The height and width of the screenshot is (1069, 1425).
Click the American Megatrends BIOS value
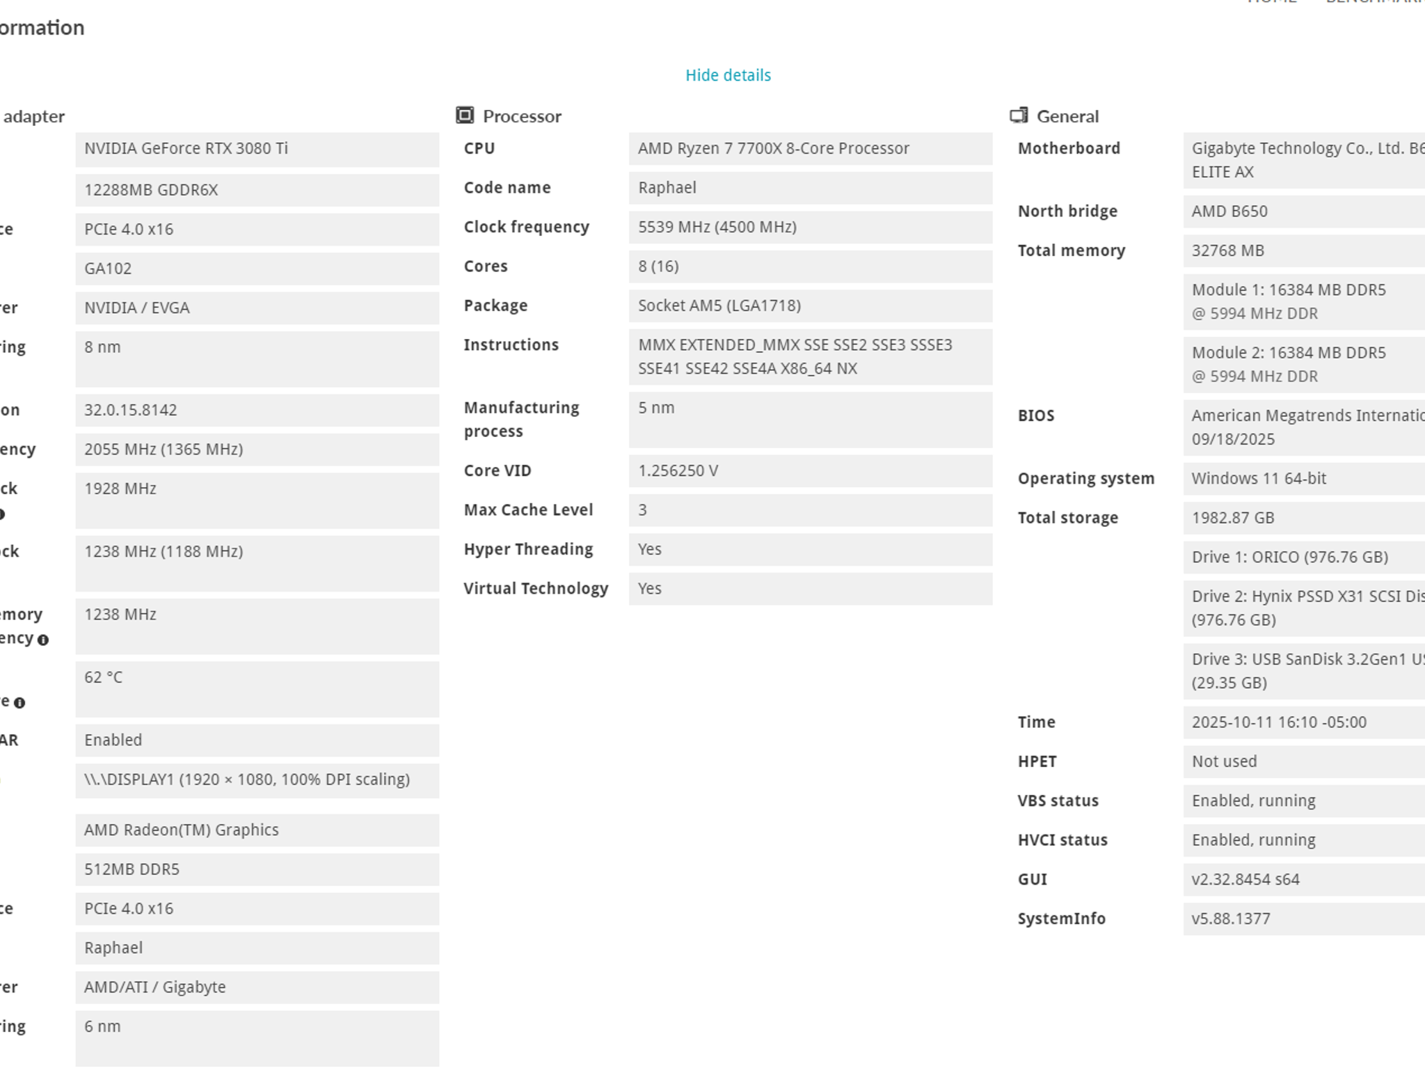[1304, 427]
